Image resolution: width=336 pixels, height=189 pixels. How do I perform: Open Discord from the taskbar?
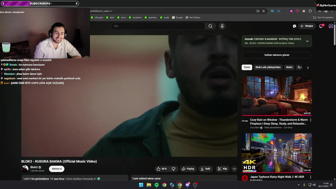coord(187,185)
